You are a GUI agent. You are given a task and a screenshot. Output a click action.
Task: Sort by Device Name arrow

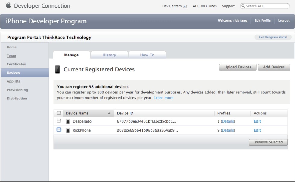point(109,113)
